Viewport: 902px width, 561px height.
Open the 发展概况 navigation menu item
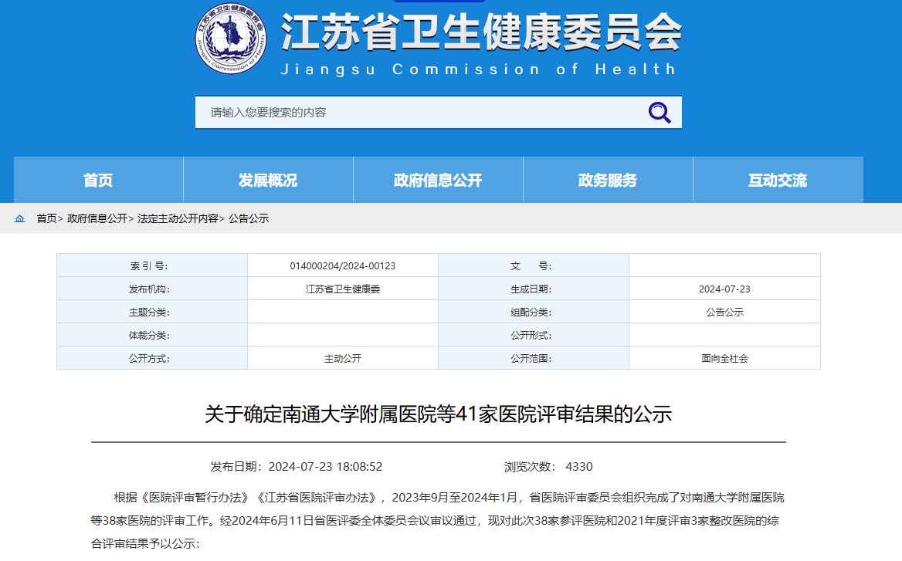268,180
